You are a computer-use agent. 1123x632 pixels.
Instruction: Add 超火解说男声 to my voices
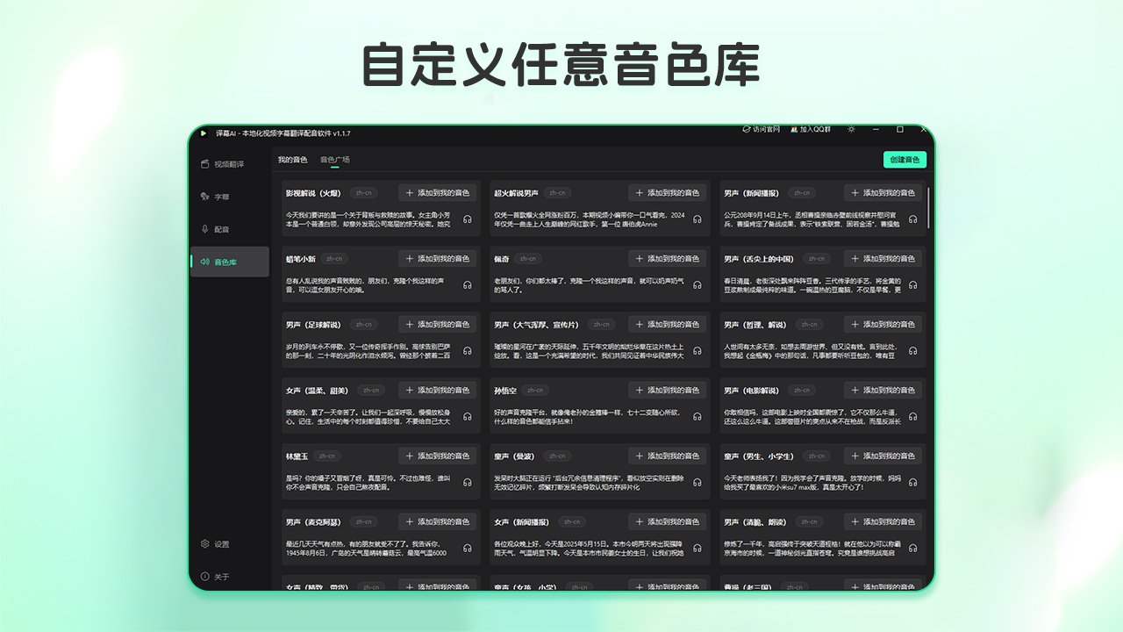click(x=667, y=193)
